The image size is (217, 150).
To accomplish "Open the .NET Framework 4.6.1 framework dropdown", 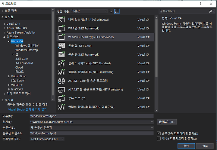I will click(x=47, y=139).
